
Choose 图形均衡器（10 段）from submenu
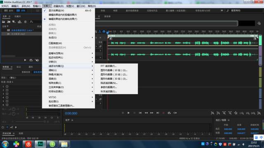(x=116, y=70)
